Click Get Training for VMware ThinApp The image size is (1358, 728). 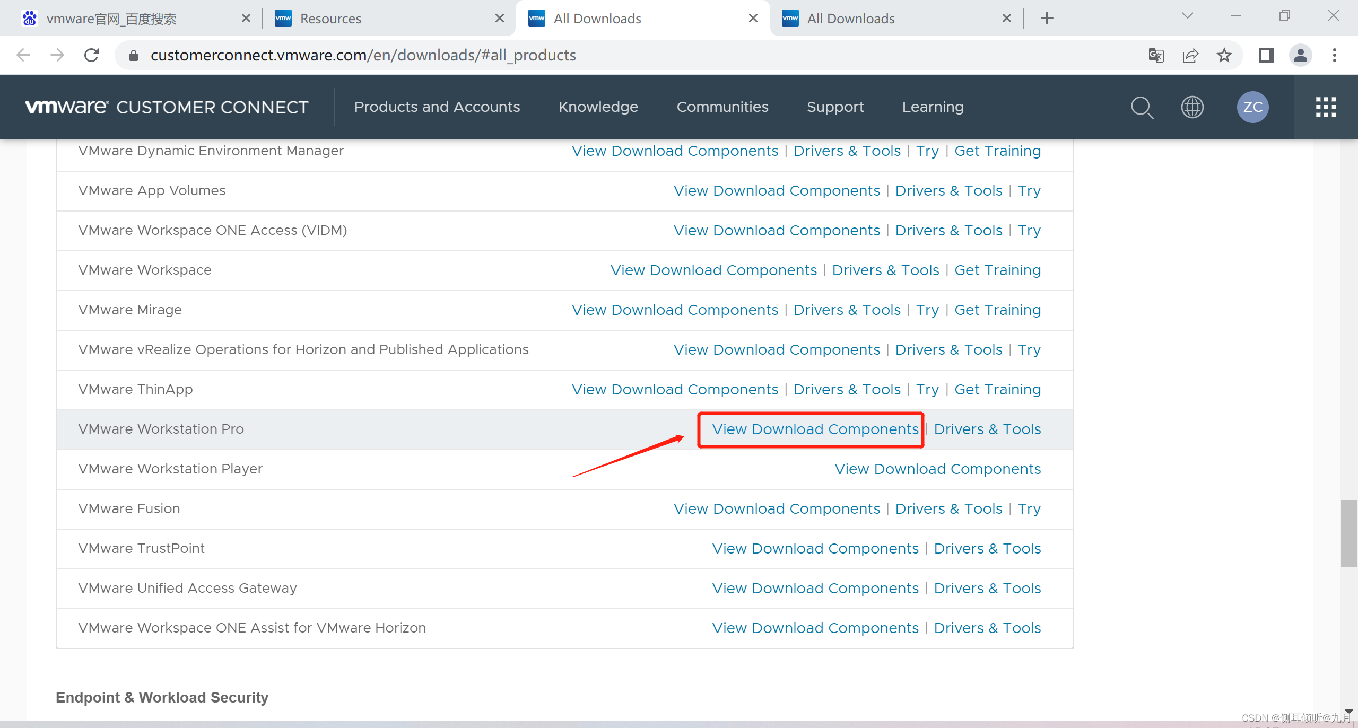[997, 390]
